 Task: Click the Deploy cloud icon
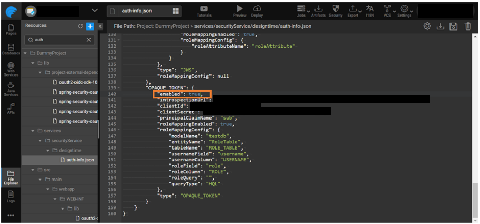[x=257, y=10]
